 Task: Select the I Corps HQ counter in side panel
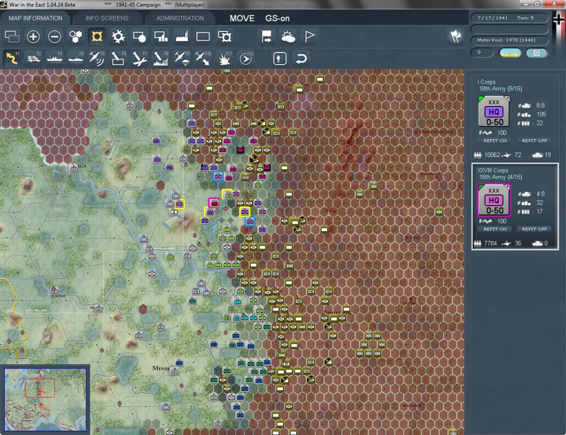click(494, 112)
